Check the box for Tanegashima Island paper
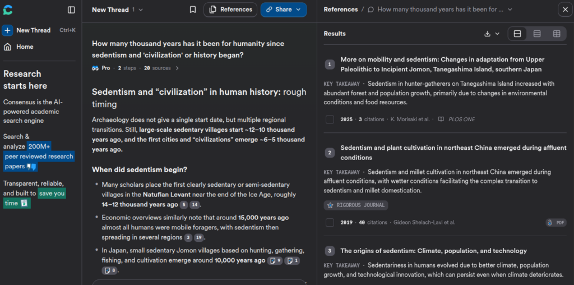Screen dimensions: 574x285 pyautogui.click(x=330, y=119)
